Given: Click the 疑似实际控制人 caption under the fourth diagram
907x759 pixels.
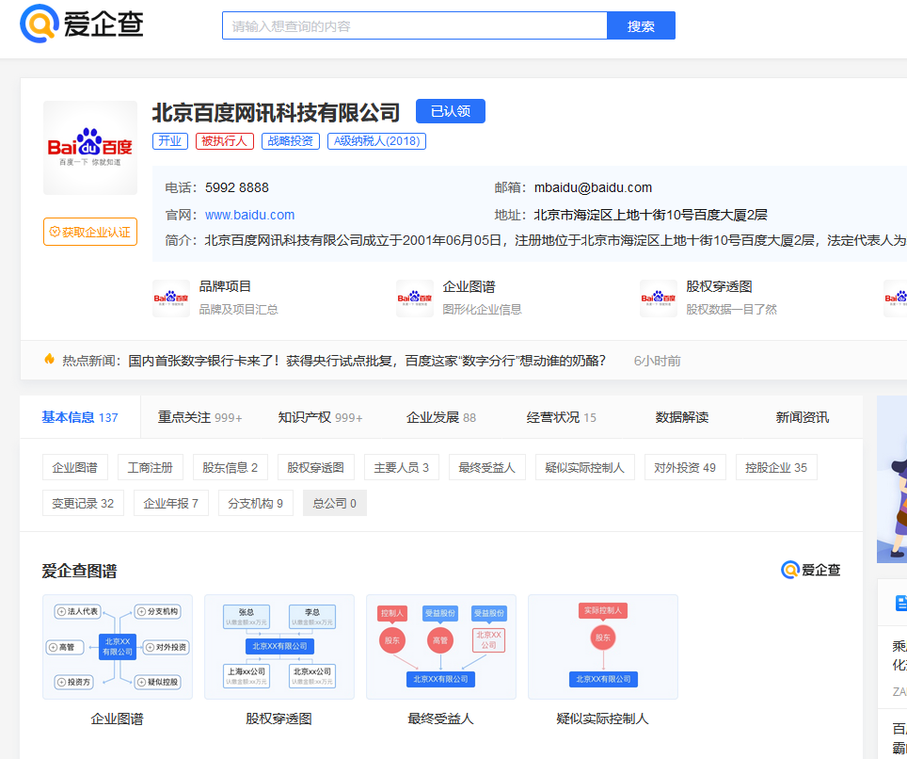Looking at the screenshot, I should pyautogui.click(x=603, y=719).
